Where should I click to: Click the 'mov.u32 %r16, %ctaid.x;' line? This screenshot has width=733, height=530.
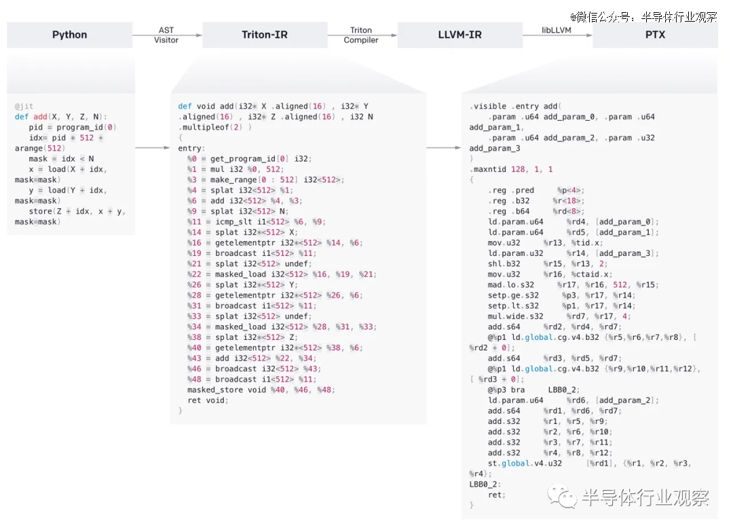coord(550,274)
